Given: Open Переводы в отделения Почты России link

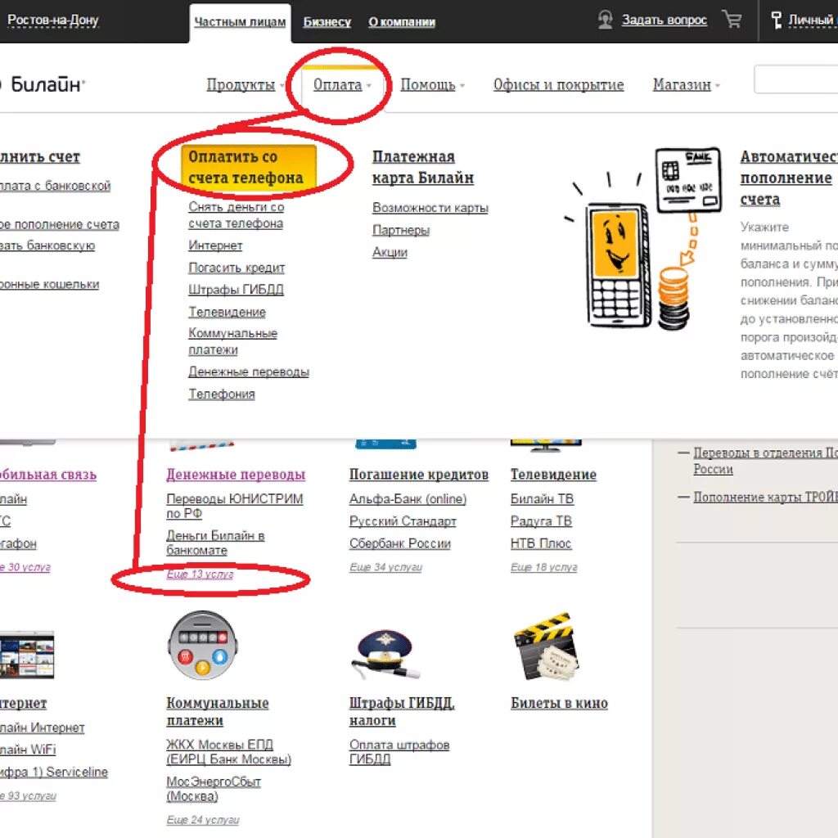Looking at the screenshot, I should pos(765,461).
